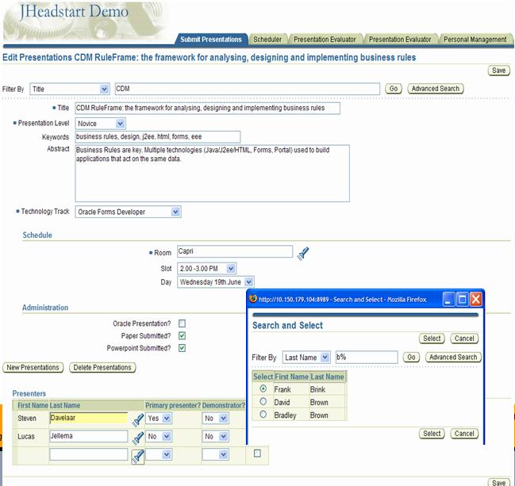Click the flashlight lookup icon beside Room field

point(302,253)
